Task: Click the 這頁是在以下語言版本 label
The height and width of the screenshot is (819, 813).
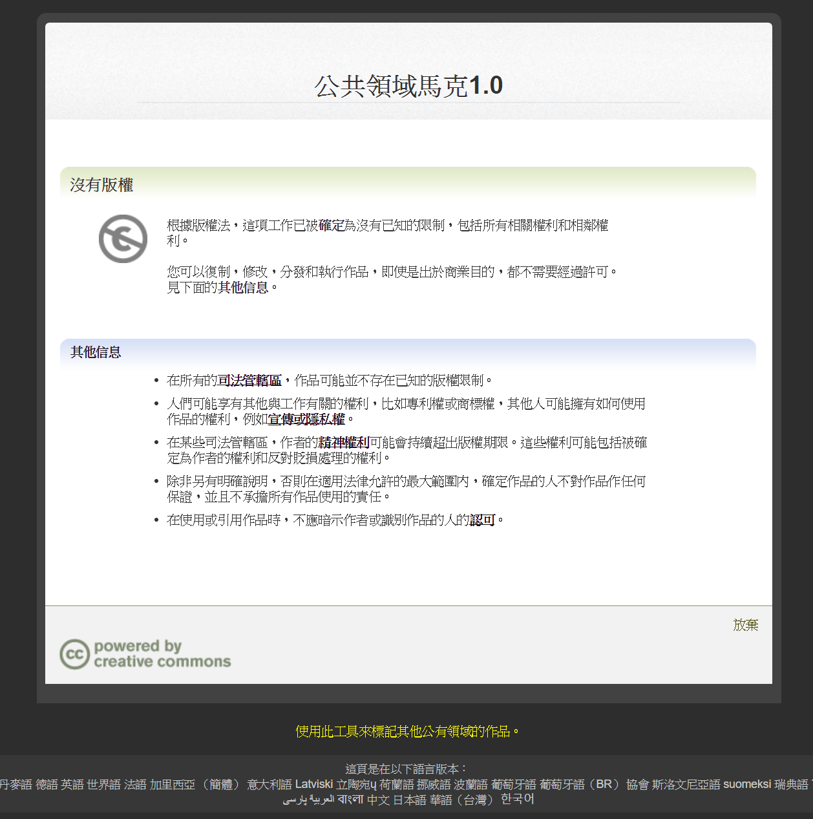Action: (406, 769)
